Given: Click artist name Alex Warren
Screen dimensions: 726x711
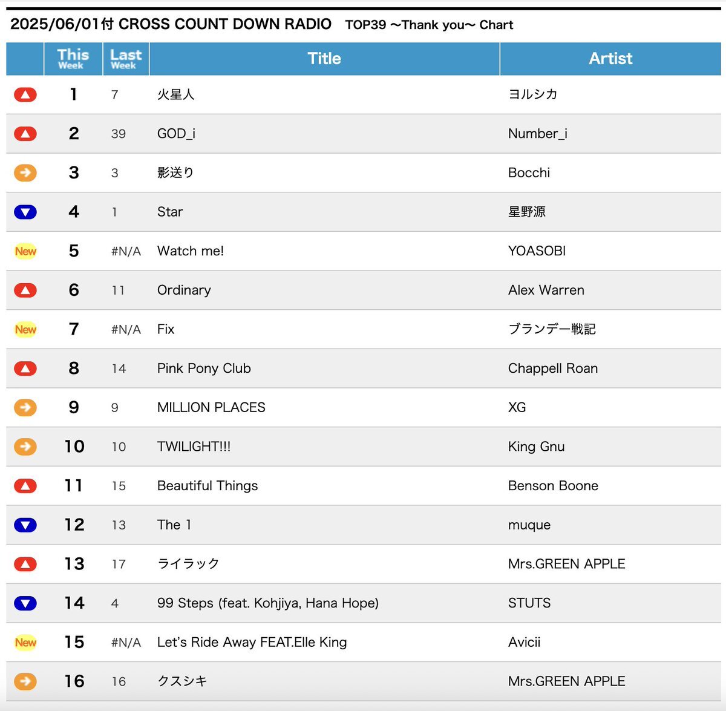Looking at the screenshot, I should pos(546,290).
